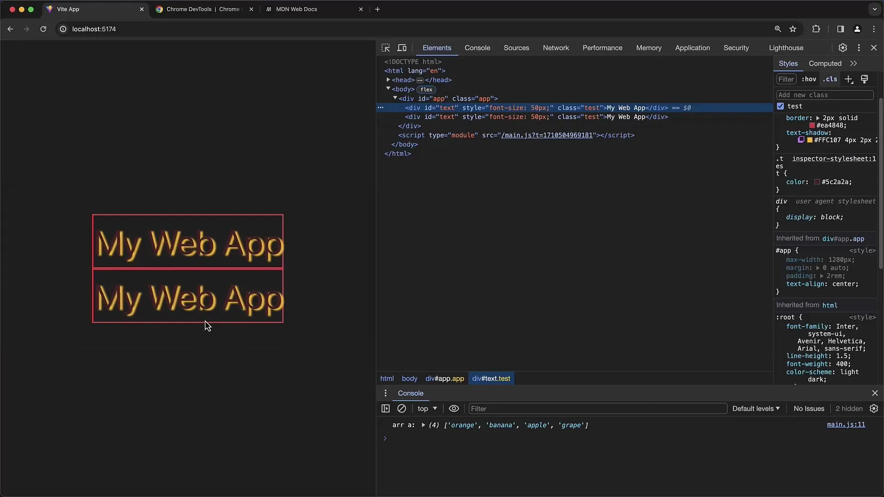Click the DevTools settings gear icon

(x=843, y=48)
